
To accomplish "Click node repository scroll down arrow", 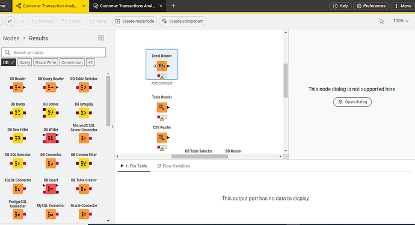I will pyautogui.click(x=108, y=221).
